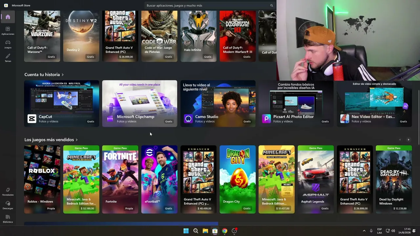420x236 pixels.
Task: Click the 'Picsart AI Photo Editor' title text
Action: pyautogui.click(x=293, y=117)
